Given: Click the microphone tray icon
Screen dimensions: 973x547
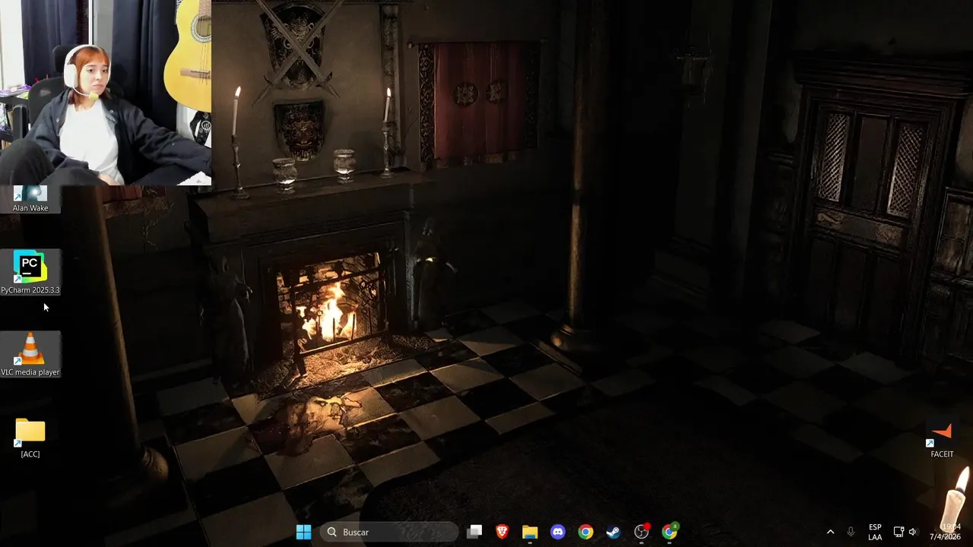Looking at the screenshot, I should tap(851, 532).
